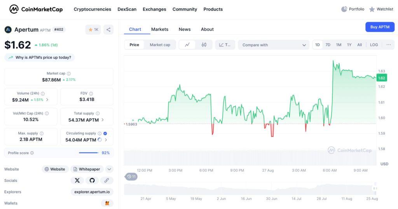Switch chart to candlestick view

coord(204,45)
